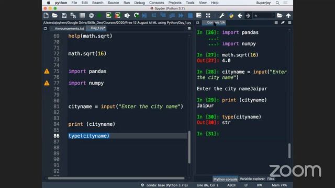Viewport: 335px width, 188px height.
Task: Change to parent directory up arrow
Action: point(288,16)
